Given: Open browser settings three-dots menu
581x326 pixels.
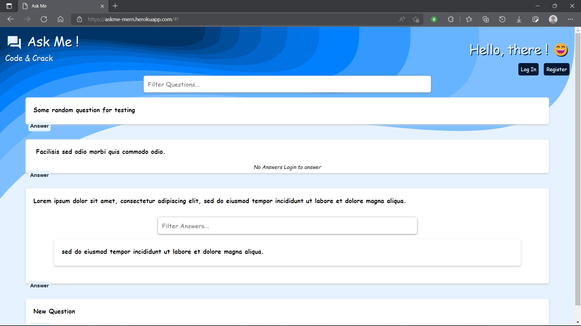Looking at the screenshot, I should coord(570,19).
